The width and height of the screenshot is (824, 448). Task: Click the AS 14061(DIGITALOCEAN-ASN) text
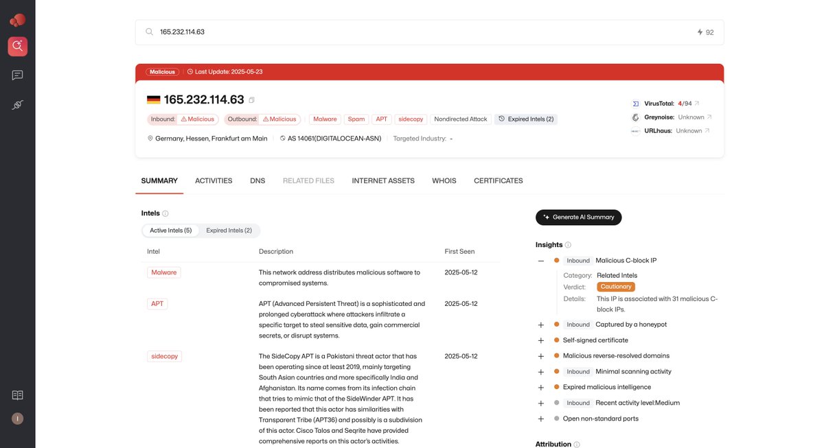click(336, 138)
